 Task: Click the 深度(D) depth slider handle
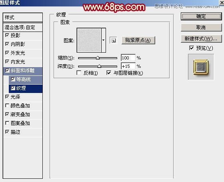(99, 66)
